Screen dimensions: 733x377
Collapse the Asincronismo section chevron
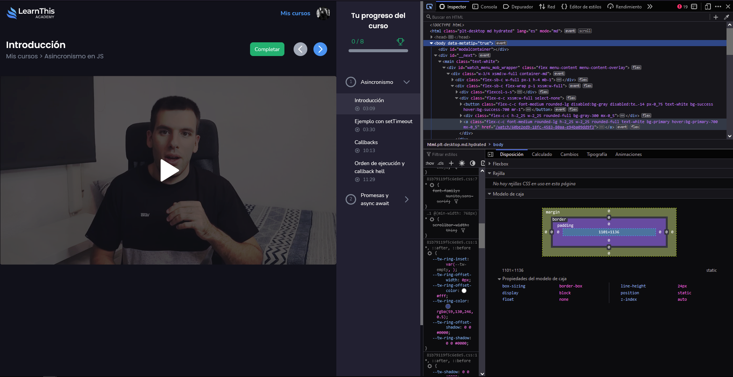click(x=407, y=82)
